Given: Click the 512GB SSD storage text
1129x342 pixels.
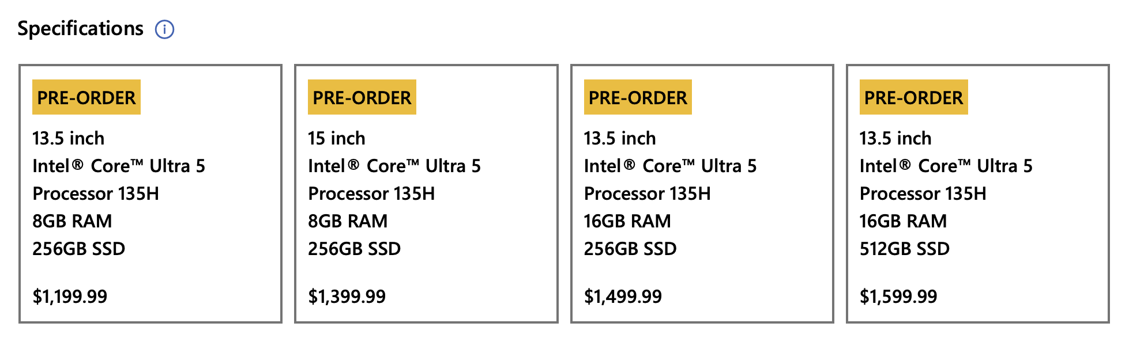Looking at the screenshot, I should point(904,249).
